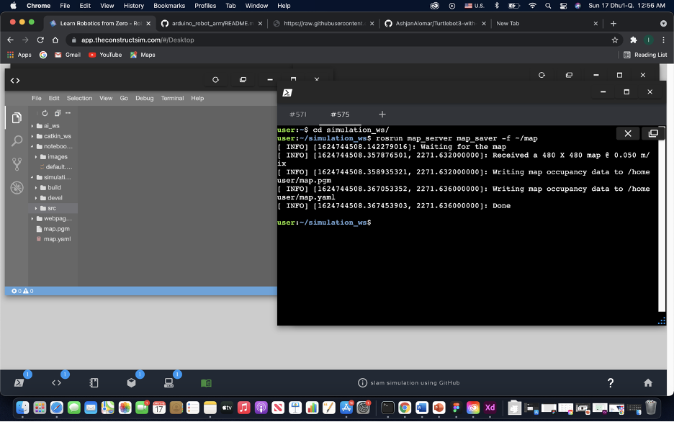This screenshot has width=674, height=422.
Task: Click the Home icon at bottom right
Action: click(647, 382)
